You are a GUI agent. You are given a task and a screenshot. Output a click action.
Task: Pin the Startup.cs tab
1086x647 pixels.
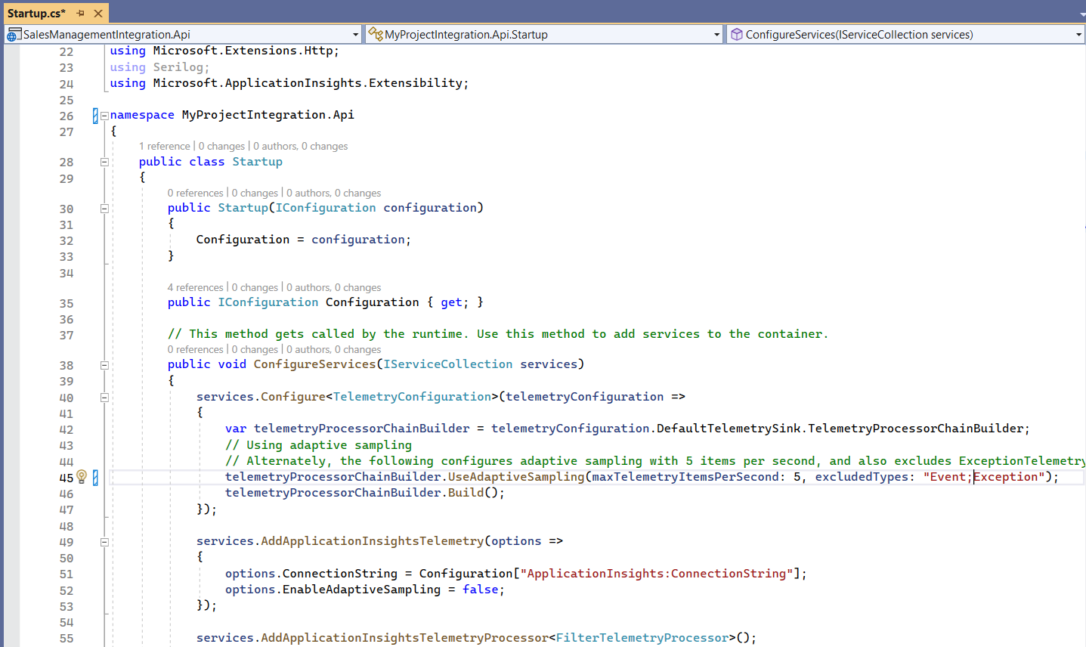81,13
